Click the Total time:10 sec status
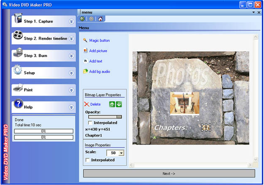Screen dimensions: 264x185 tap(28, 125)
